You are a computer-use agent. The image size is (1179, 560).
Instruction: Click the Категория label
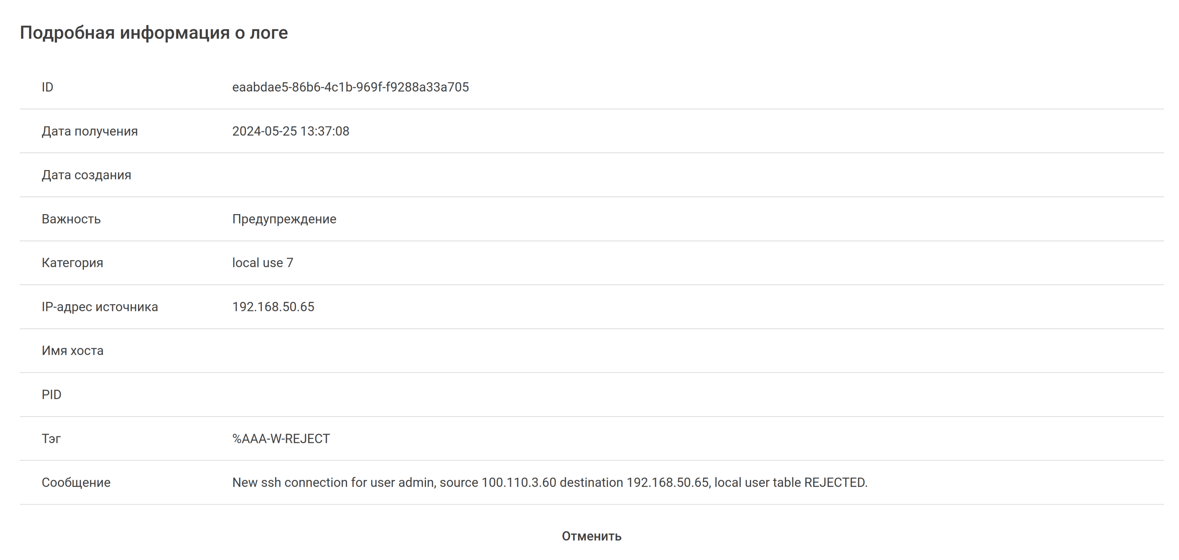click(72, 263)
